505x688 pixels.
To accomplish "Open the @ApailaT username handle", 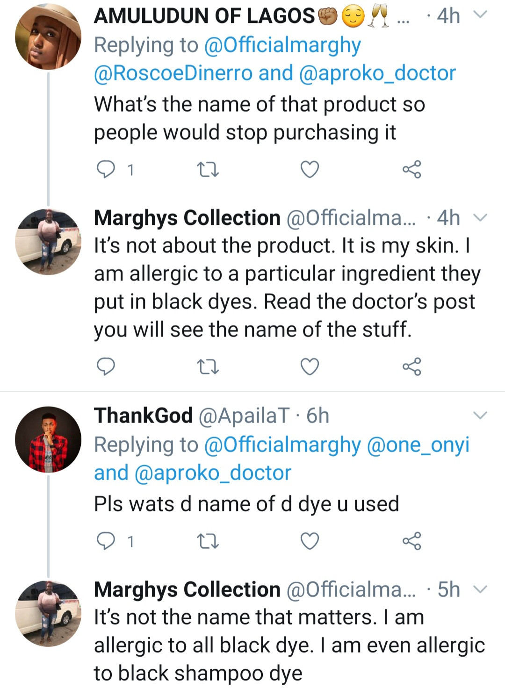I will point(244,416).
